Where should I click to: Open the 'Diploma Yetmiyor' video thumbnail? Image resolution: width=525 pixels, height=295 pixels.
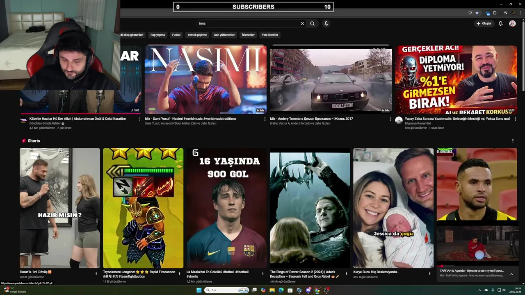(456, 79)
